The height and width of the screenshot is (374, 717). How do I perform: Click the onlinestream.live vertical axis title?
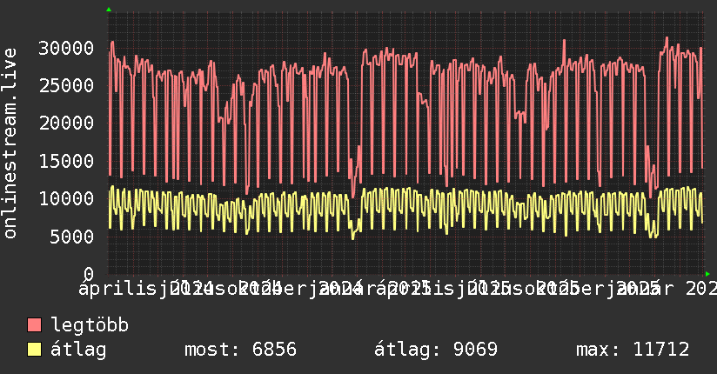coord(10,144)
